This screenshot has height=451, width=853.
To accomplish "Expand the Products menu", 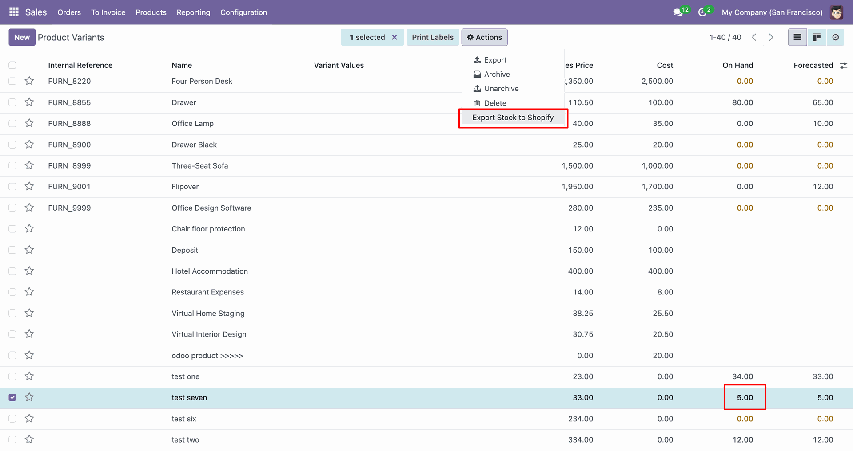I will click(151, 12).
